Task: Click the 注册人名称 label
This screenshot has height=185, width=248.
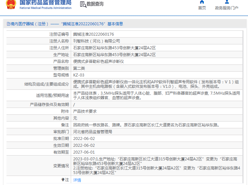Action: pyautogui.click(x=59, y=41)
